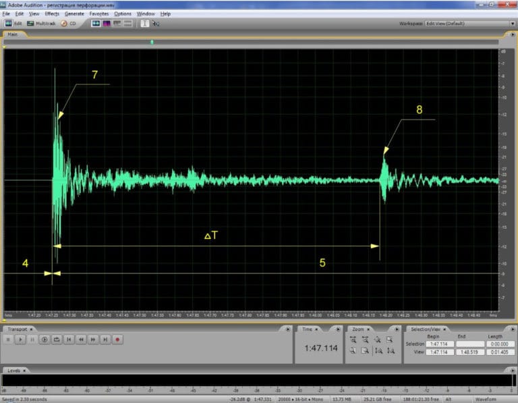Click the Levels meter bar
518x403 pixels.
tap(258, 381)
